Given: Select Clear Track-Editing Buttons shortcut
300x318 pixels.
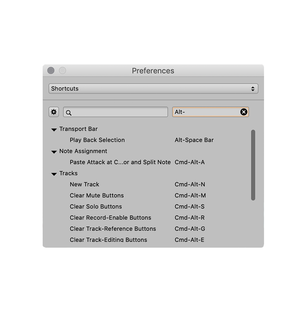Looking at the screenshot, I should click(108, 240).
